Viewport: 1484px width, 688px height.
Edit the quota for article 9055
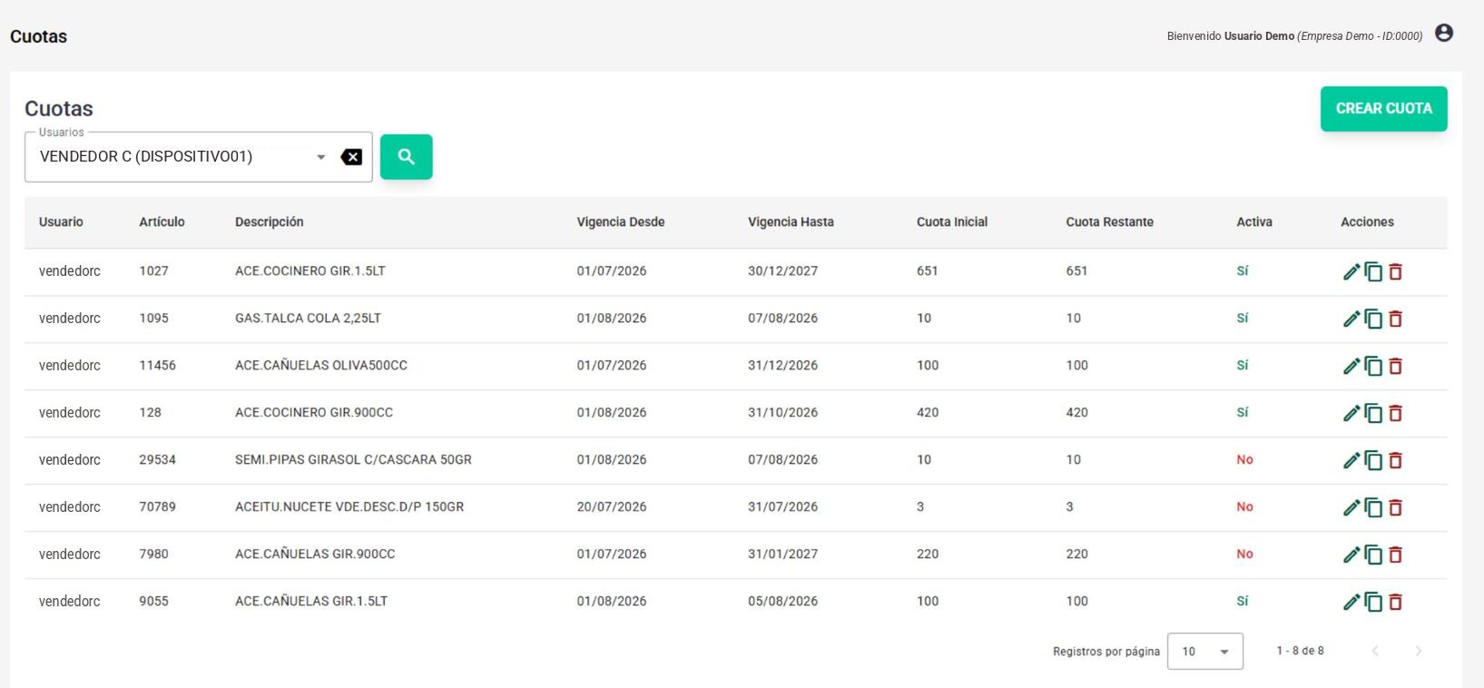[x=1351, y=602]
